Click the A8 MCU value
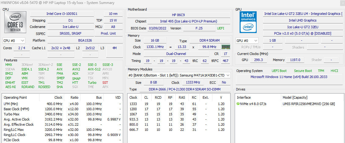345x143 pixels. pyautogui.click(x=113, y=27)
